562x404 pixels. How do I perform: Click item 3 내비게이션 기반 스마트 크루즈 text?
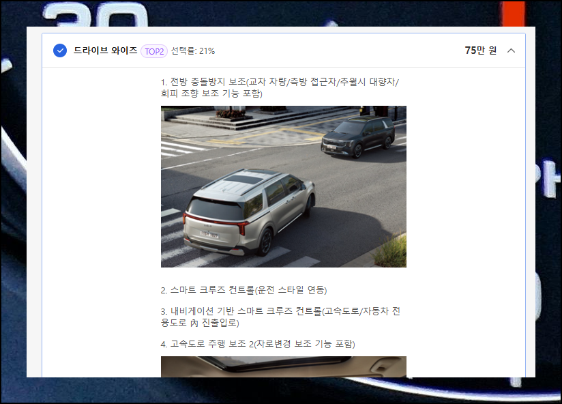(280, 317)
